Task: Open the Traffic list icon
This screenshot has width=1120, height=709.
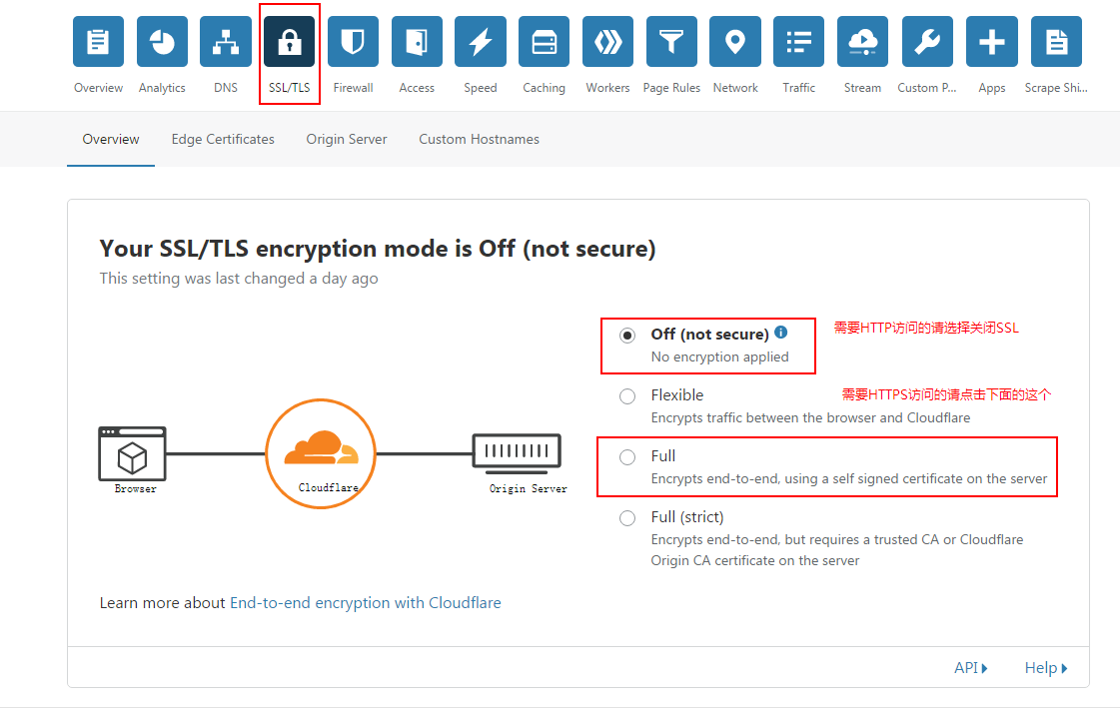Action: (x=798, y=41)
